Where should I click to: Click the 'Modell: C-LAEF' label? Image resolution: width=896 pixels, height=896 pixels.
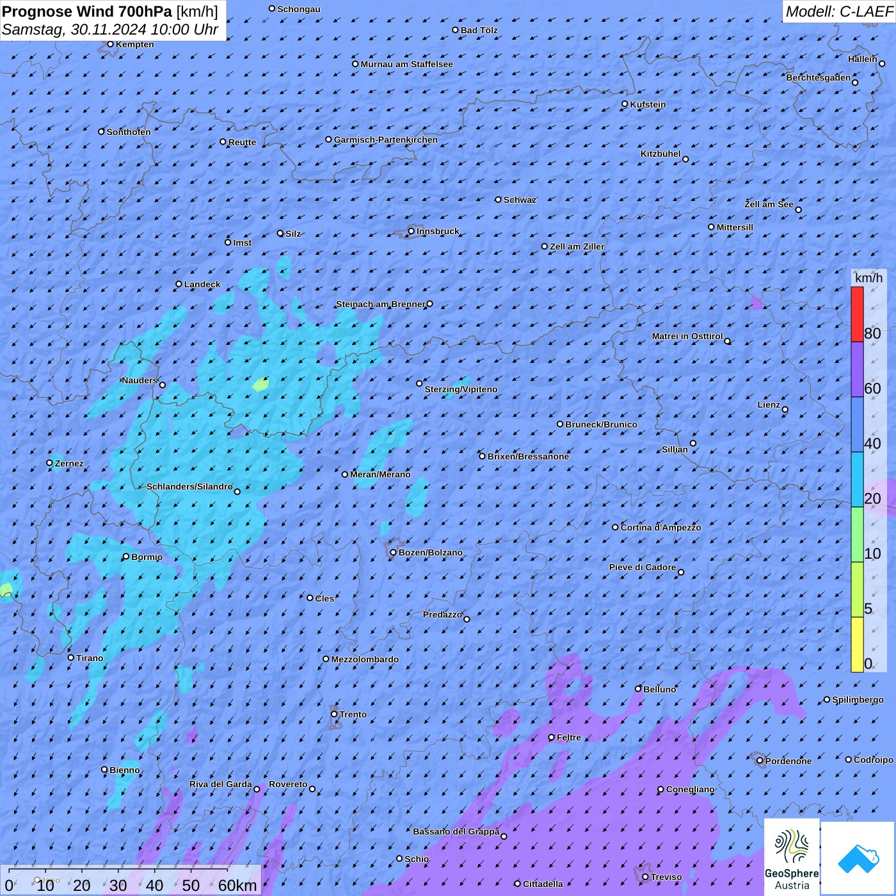(839, 11)
